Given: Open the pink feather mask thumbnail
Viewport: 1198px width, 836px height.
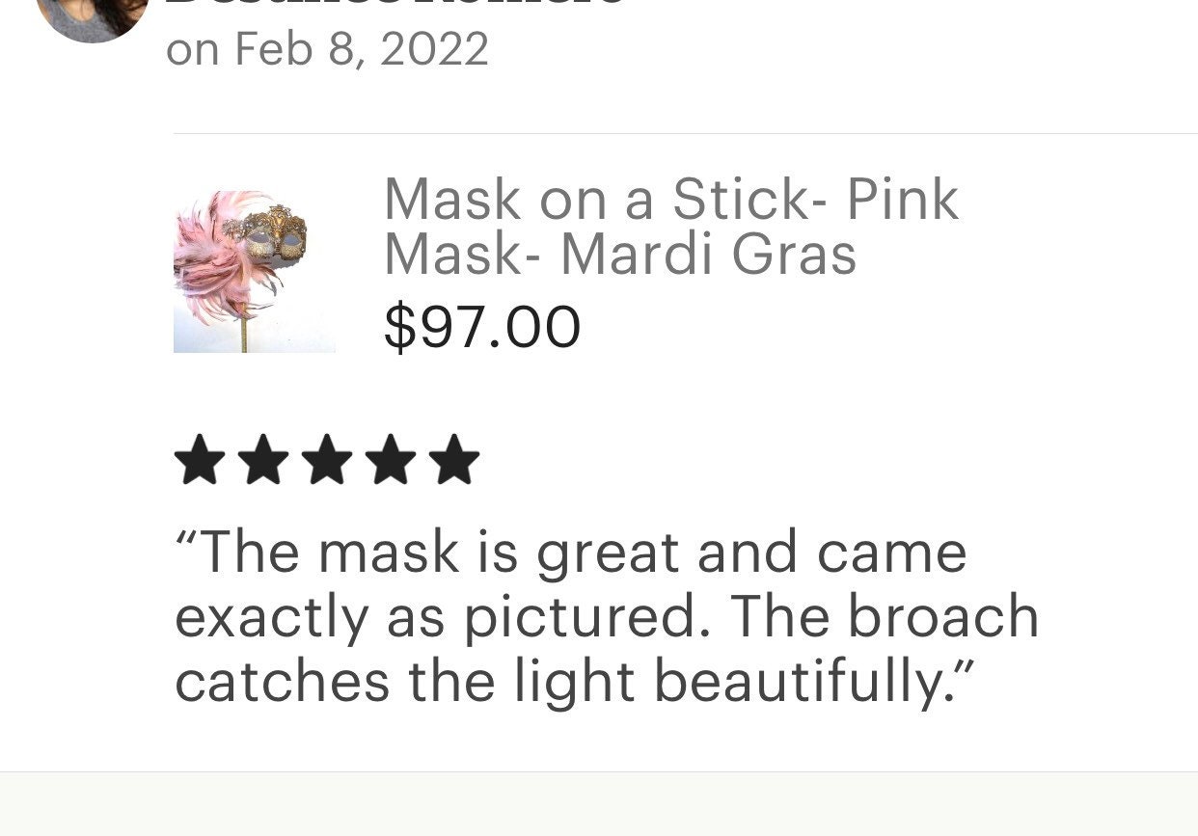Looking at the screenshot, I should [255, 271].
